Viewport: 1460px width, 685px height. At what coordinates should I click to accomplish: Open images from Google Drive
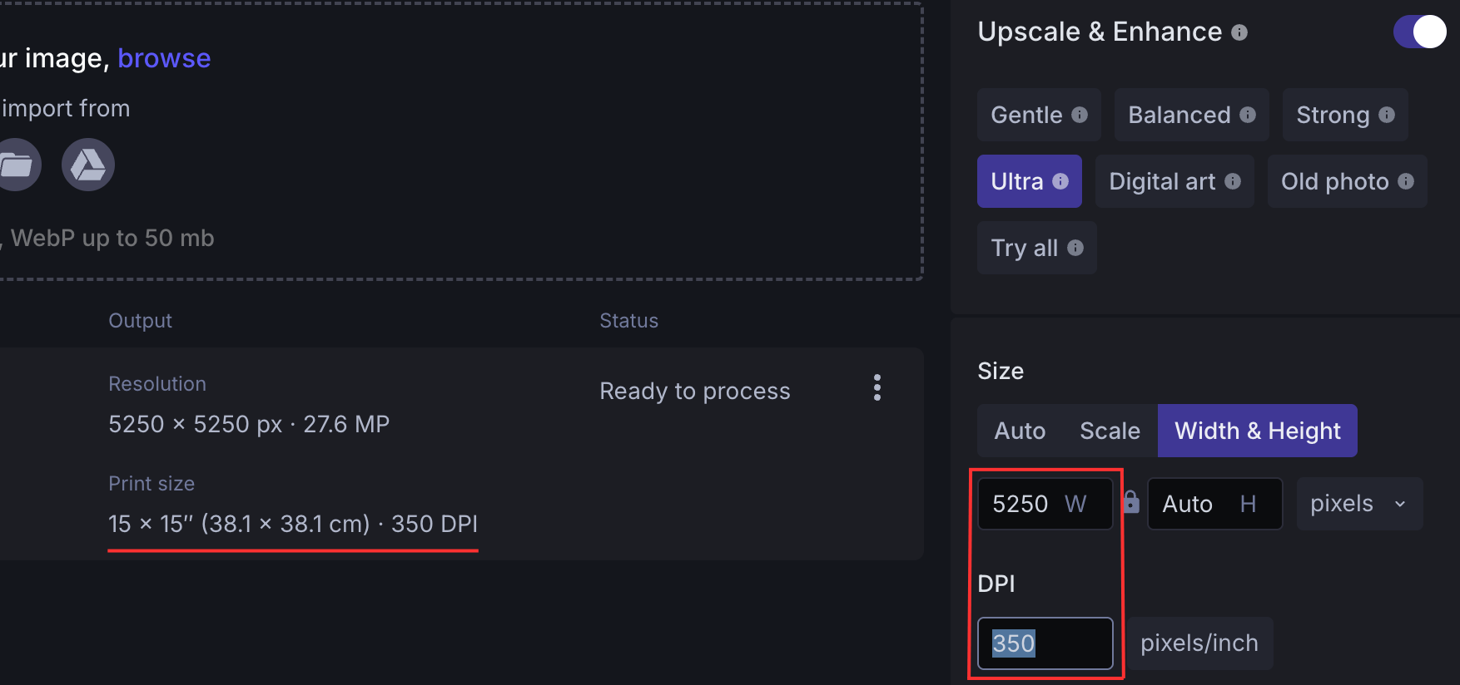click(x=87, y=165)
